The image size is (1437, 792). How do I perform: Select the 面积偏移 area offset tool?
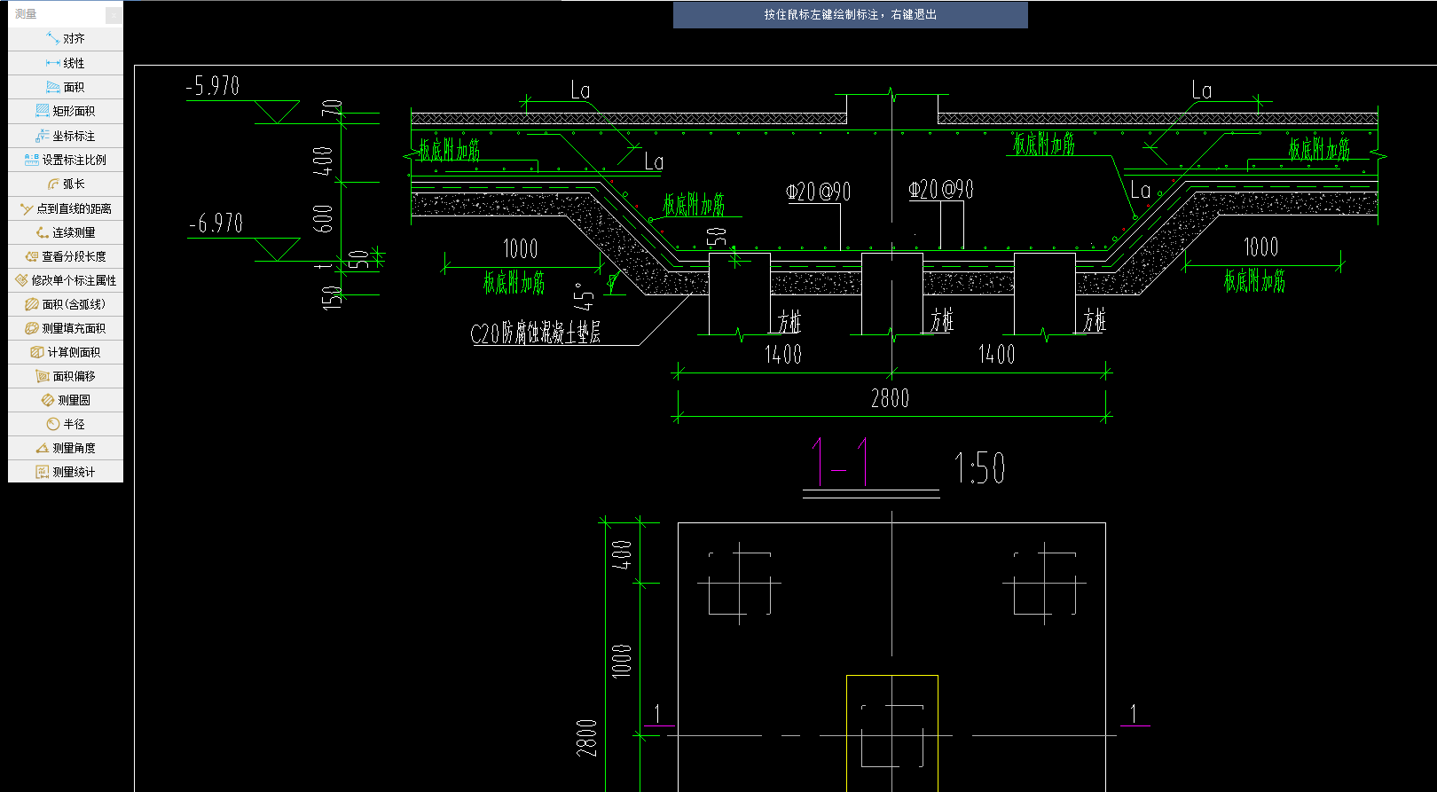[66, 376]
